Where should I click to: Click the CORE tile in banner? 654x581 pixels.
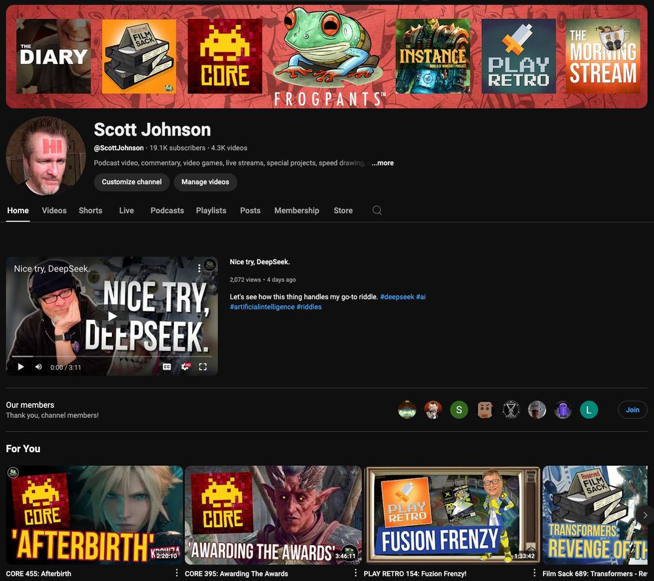click(x=225, y=56)
